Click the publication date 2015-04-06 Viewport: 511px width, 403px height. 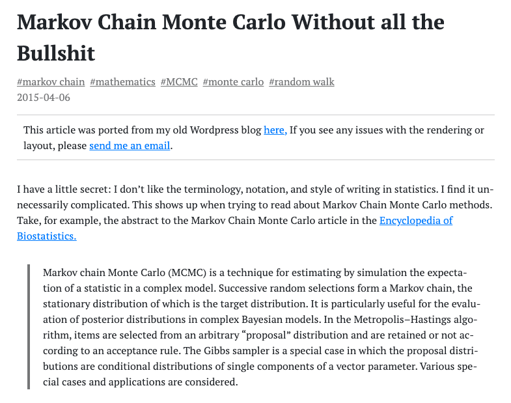click(x=44, y=98)
